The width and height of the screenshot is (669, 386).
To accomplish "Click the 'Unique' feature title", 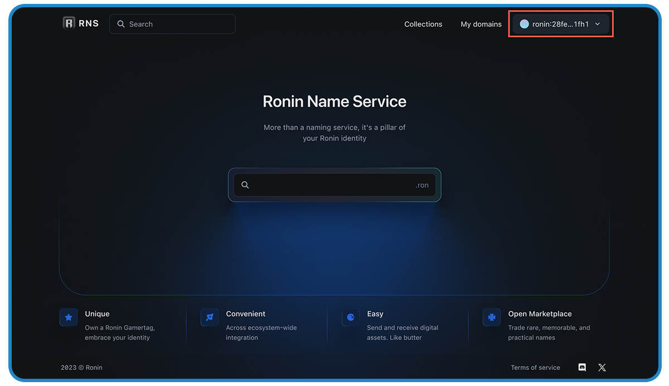I will click(97, 314).
